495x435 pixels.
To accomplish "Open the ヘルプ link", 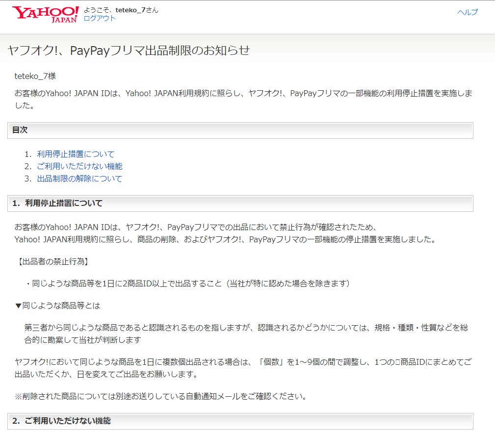I will (x=468, y=12).
